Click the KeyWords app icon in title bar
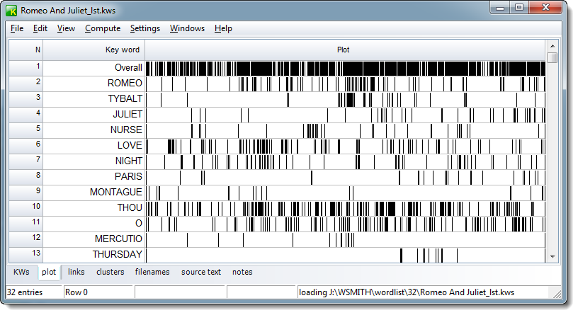 tap(12, 11)
